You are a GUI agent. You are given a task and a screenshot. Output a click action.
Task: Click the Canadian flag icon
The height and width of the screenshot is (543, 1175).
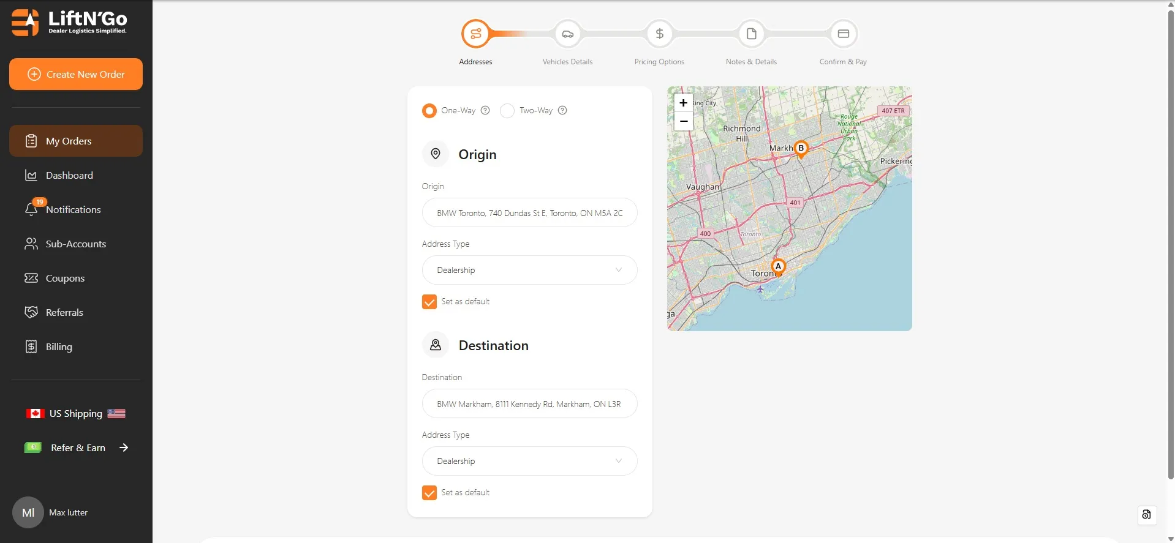coord(35,413)
